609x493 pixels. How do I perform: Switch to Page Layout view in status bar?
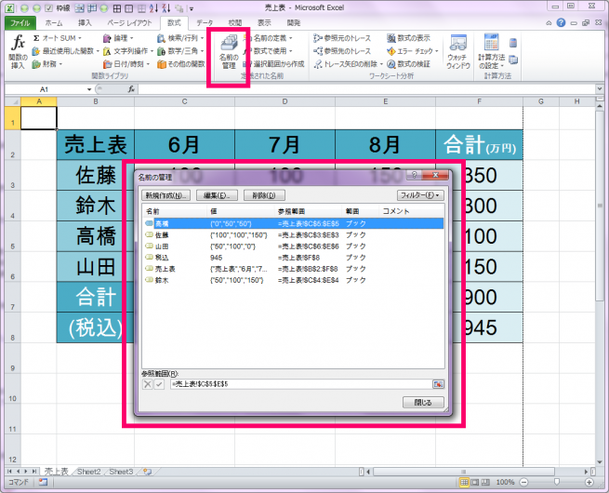(477, 483)
